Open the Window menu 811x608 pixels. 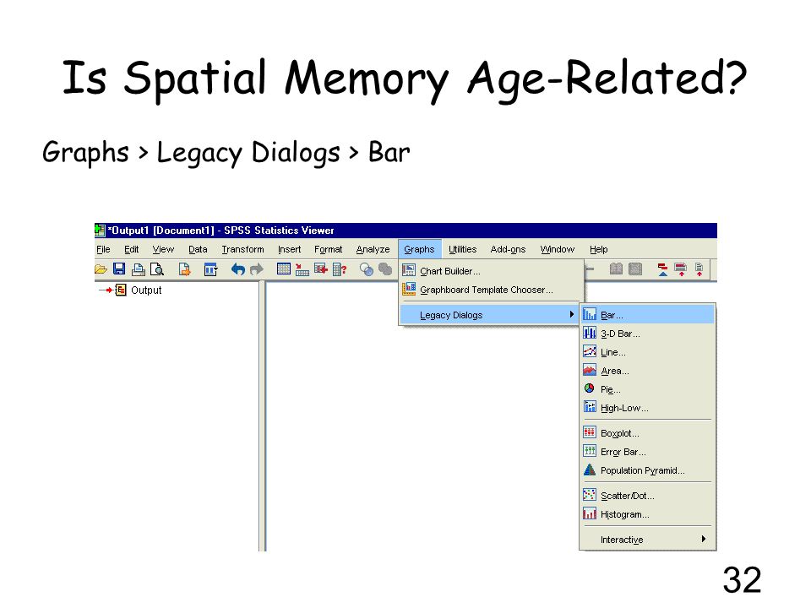tap(557, 249)
